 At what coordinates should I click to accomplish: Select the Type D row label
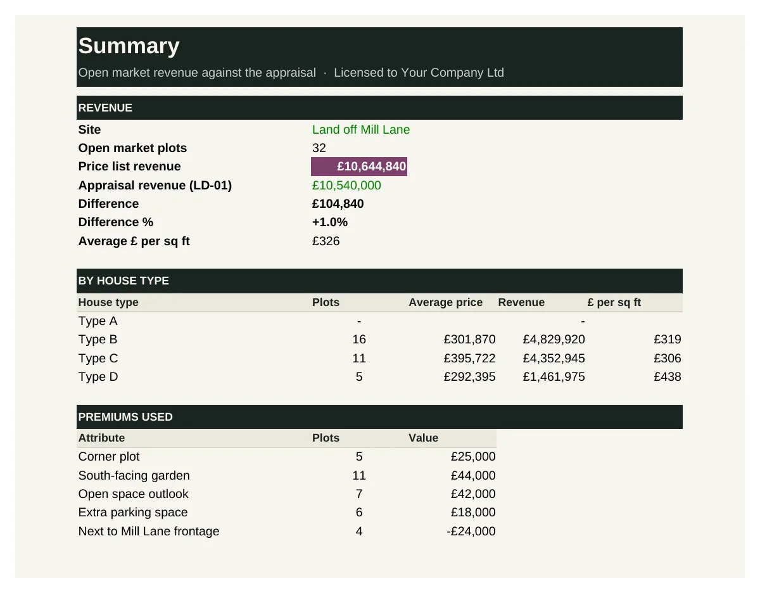pos(98,377)
